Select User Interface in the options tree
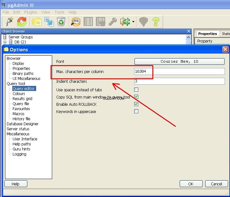230x197 pixels. pos(25,139)
